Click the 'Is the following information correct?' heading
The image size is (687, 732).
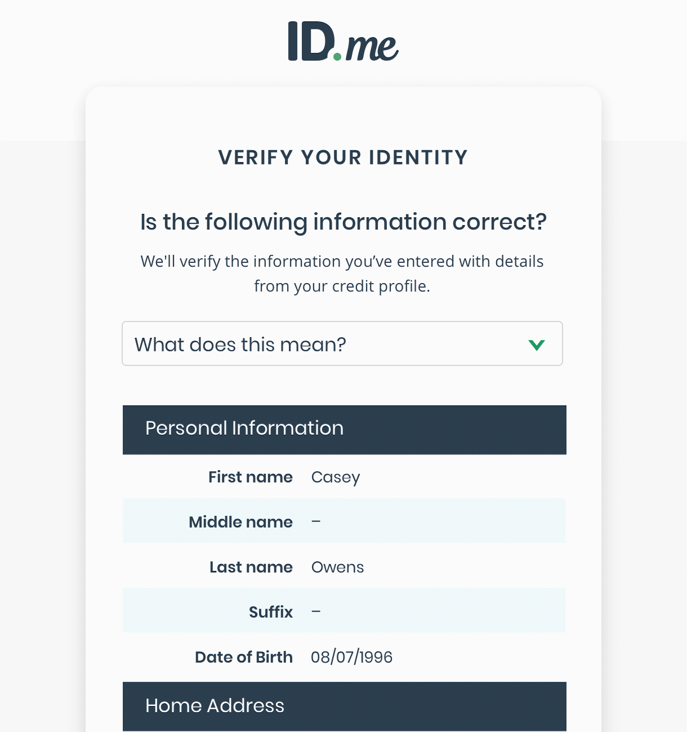click(x=343, y=222)
